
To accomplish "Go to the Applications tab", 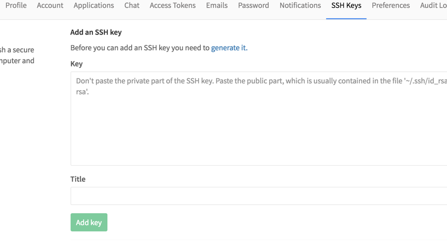I will point(93,5).
